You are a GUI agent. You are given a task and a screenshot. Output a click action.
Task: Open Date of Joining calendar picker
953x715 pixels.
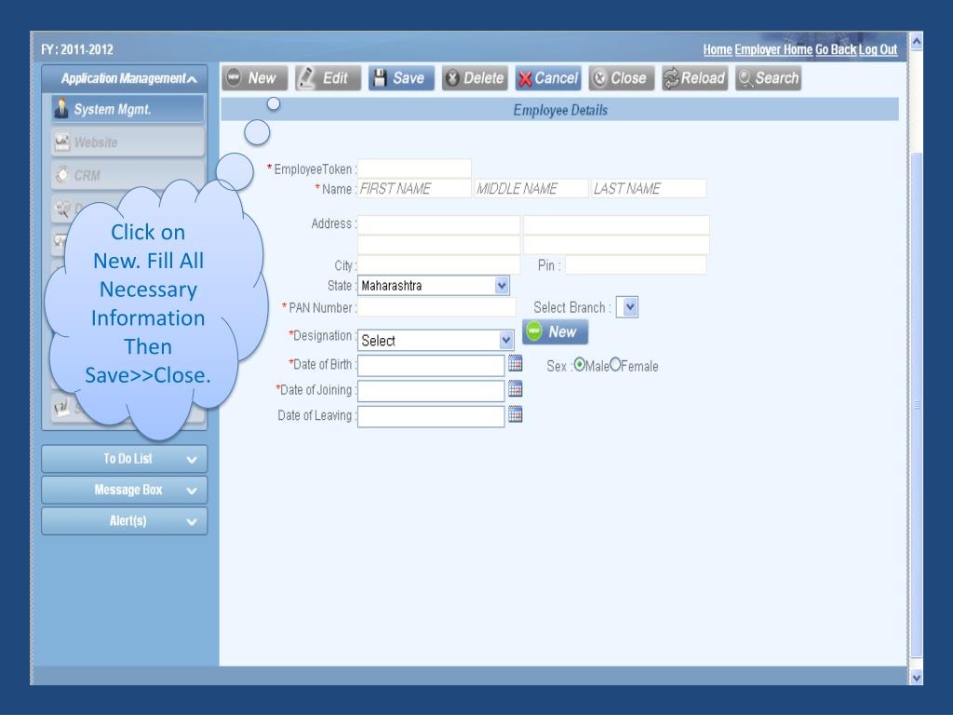(x=515, y=389)
